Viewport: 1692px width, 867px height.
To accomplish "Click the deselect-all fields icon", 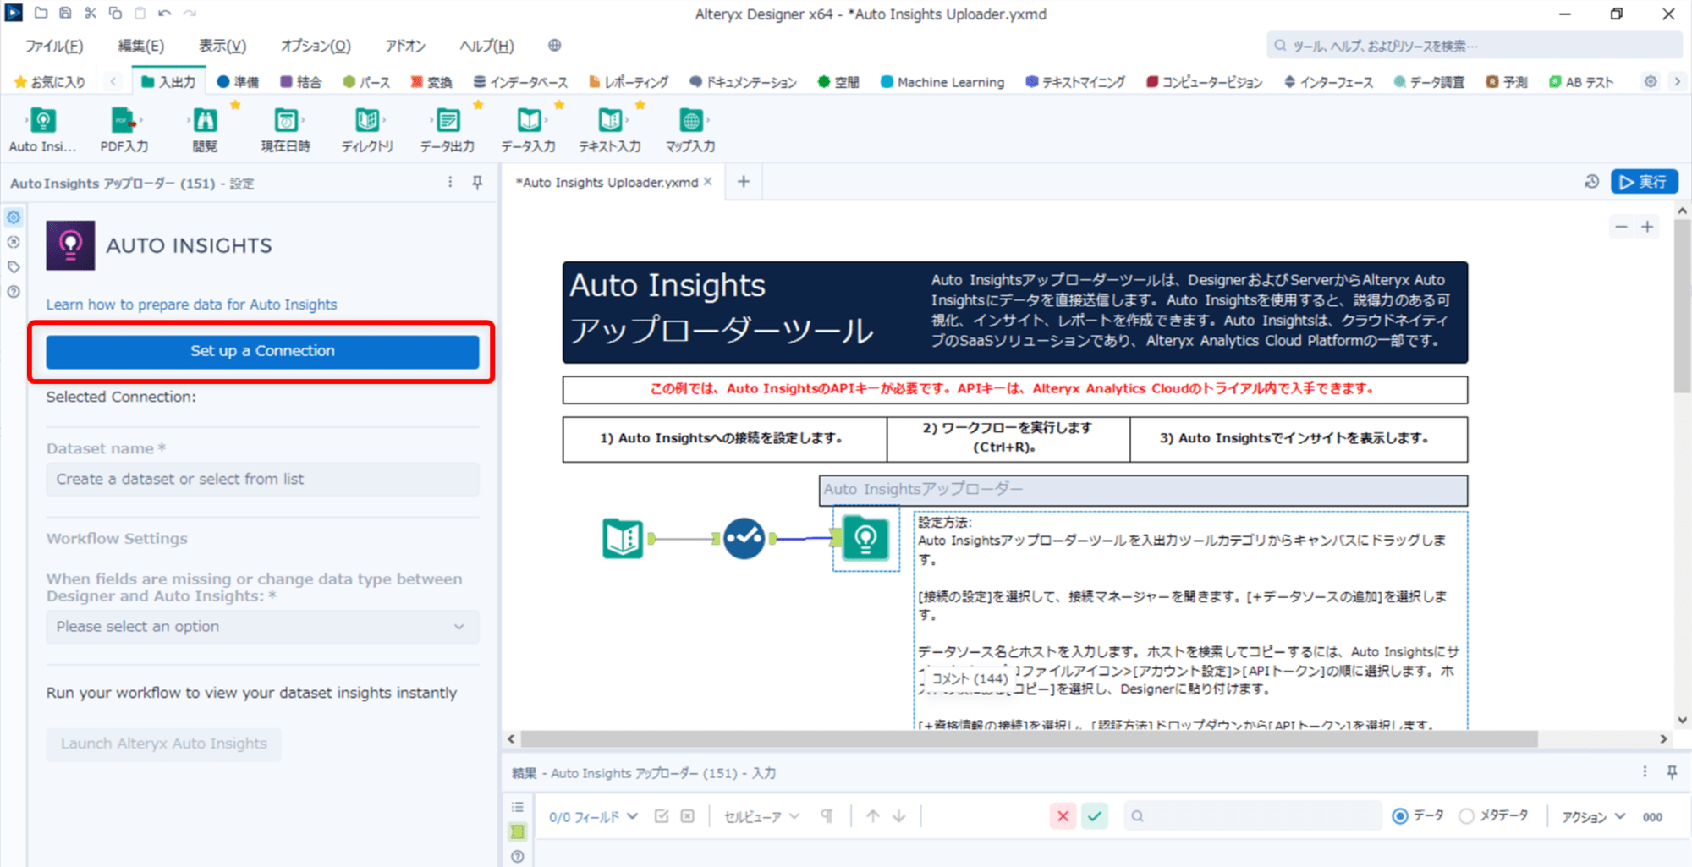I will [688, 816].
